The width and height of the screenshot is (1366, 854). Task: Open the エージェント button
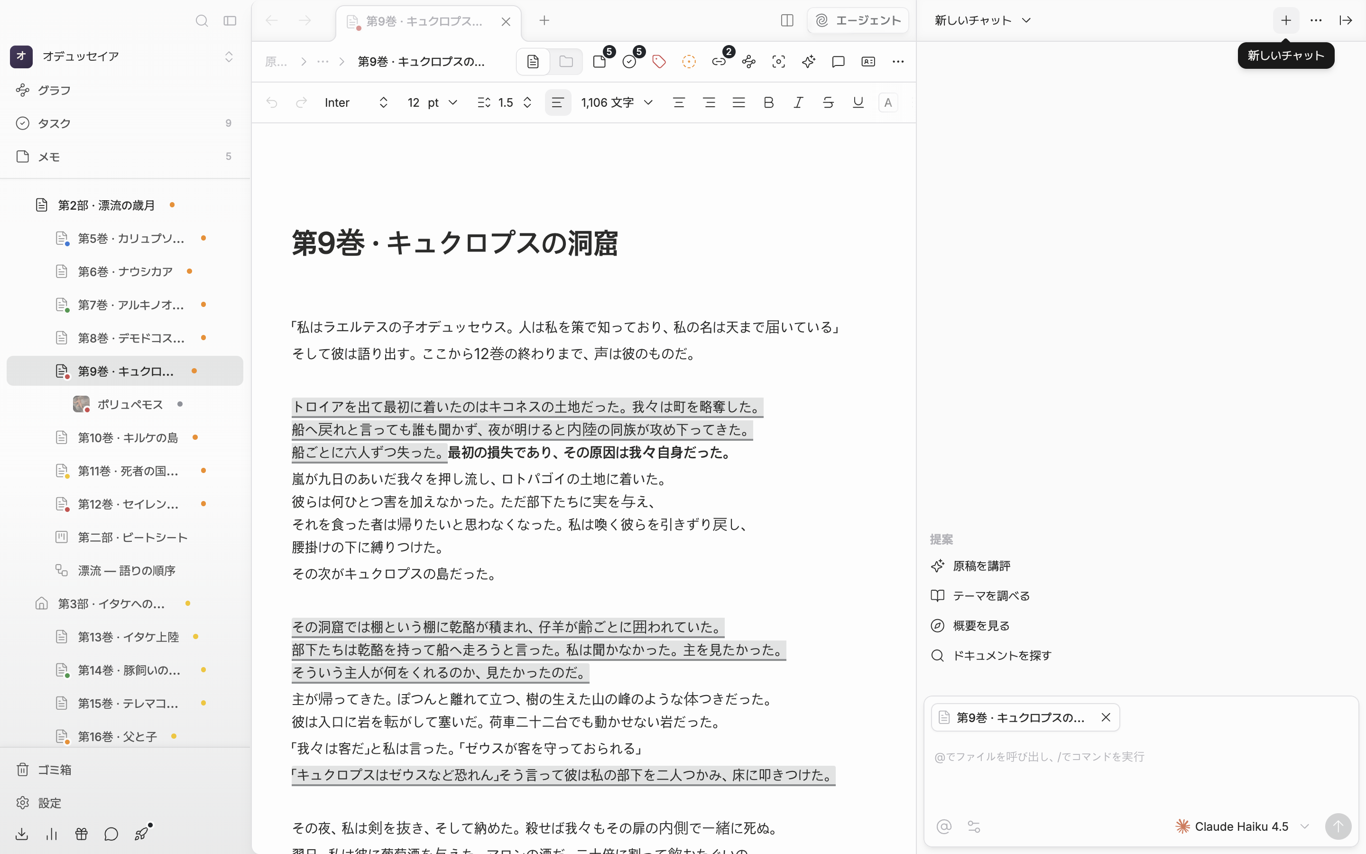tap(858, 21)
